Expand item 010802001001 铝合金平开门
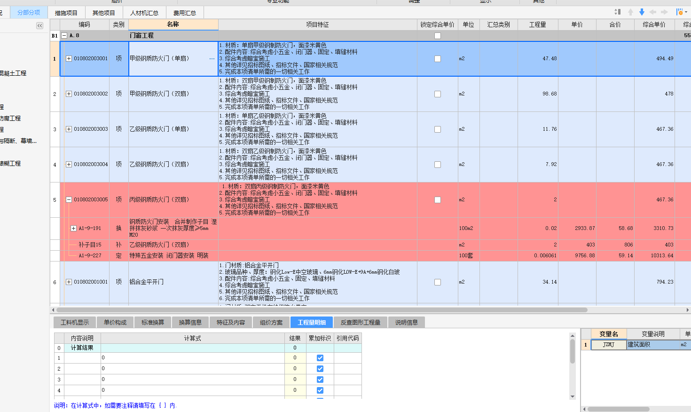Image resolution: width=691 pixels, height=412 pixels. (x=69, y=282)
